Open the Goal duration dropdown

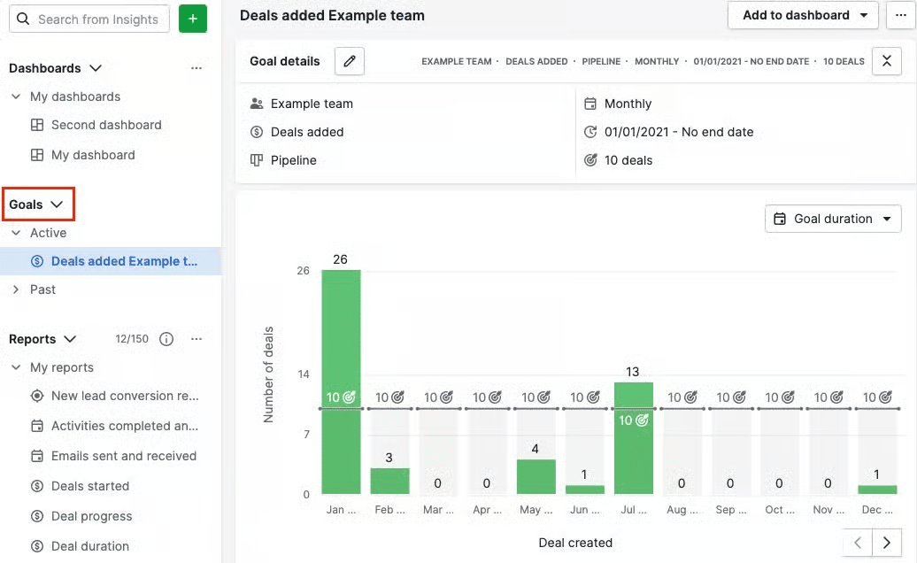[832, 219]
